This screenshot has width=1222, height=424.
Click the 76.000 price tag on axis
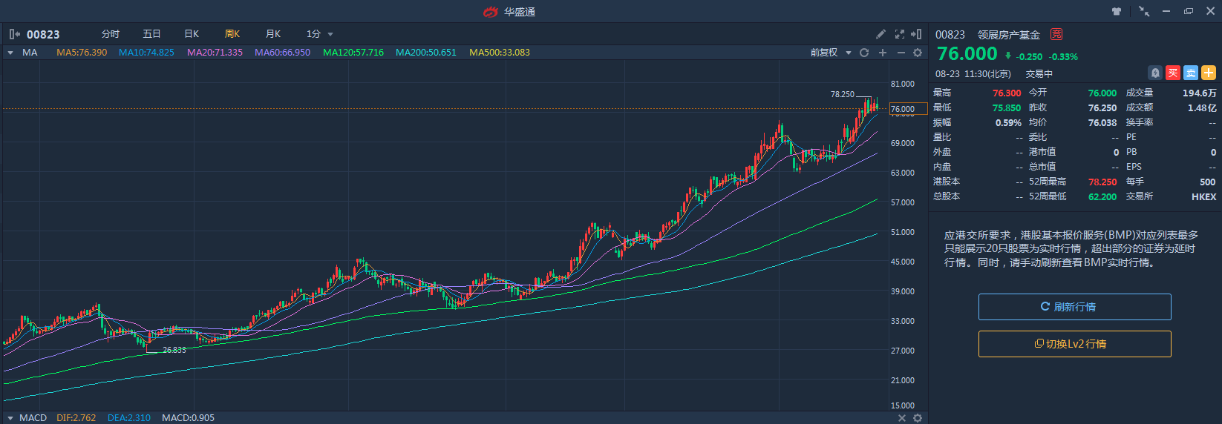click(x=908, y=109)
